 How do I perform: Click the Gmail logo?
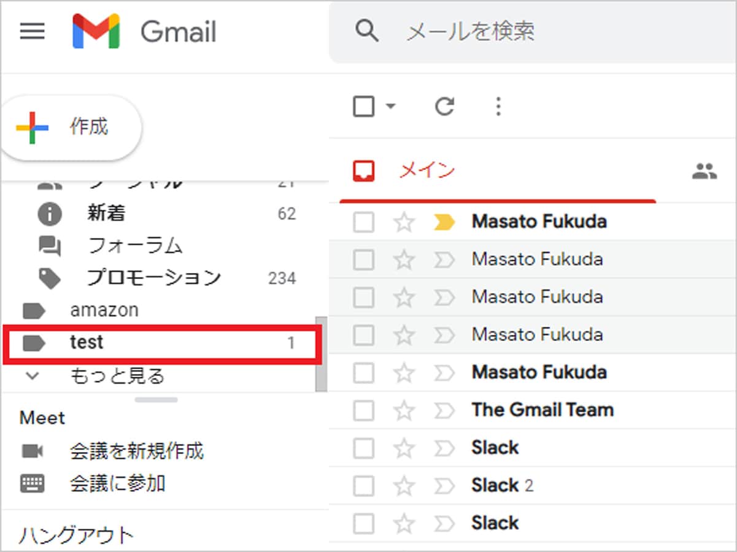(x=144, y=31)
